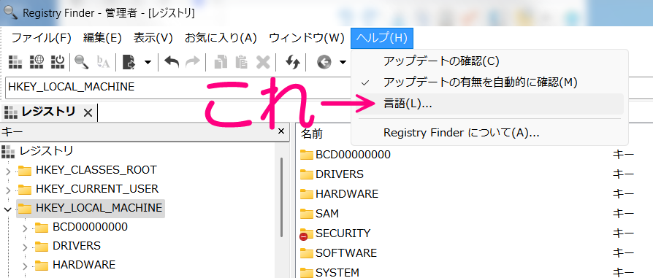Image resolution: width=653 pixels, height=278 pixels.
Task: Select the レジストリ root tree node
Action: tap(47, 150)
